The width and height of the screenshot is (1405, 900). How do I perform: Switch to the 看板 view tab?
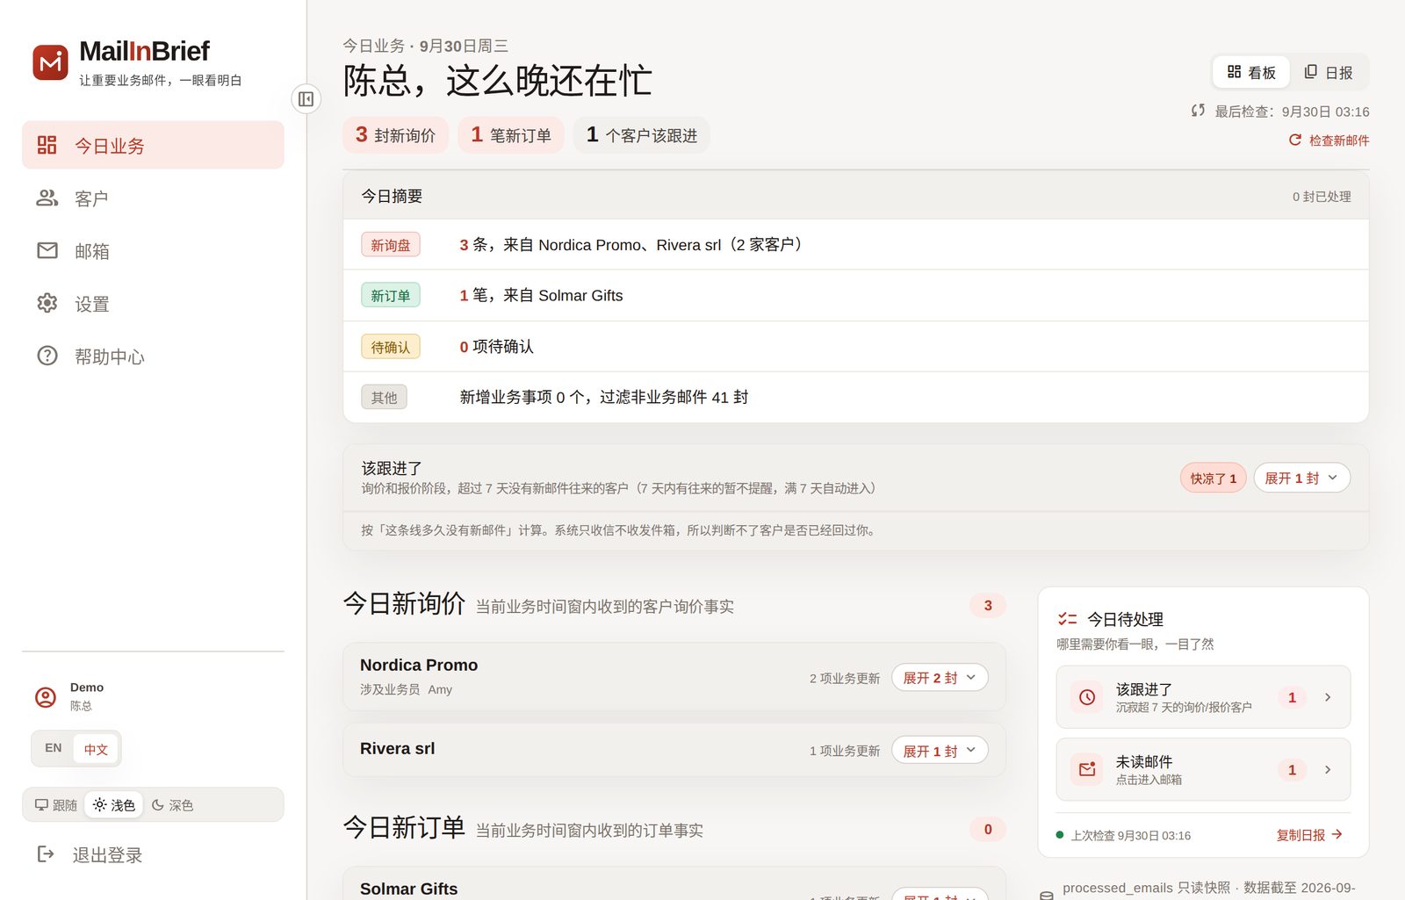(x=1251, y=72)
